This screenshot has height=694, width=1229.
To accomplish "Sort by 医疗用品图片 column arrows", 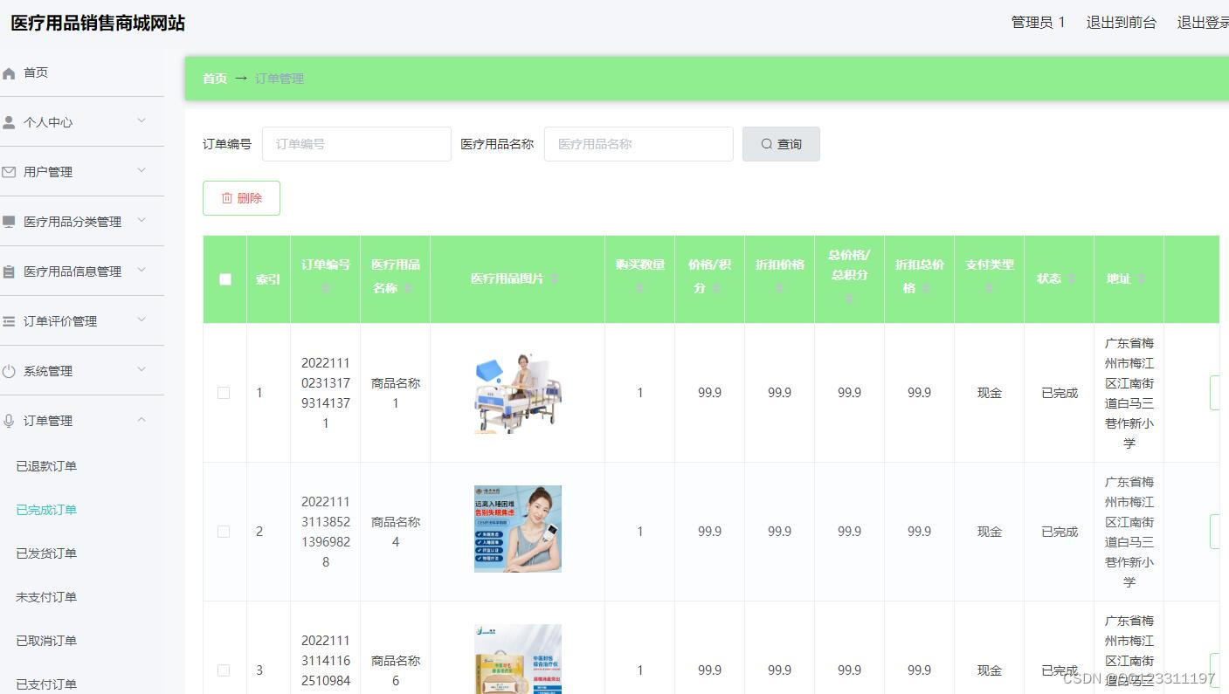I will coord(554,279).
